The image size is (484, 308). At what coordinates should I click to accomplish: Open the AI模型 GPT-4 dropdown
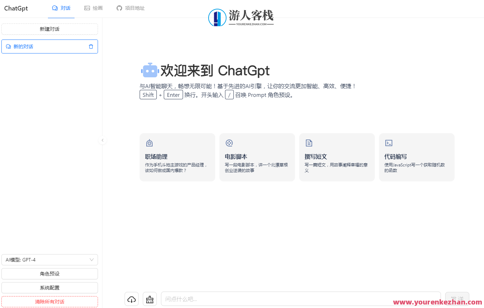tap(49, 260)
